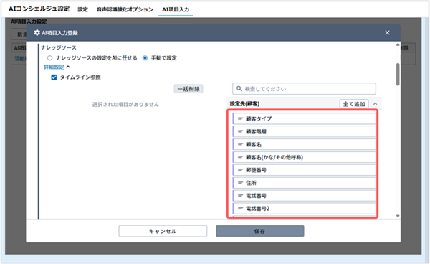Collapse the 設定先(顧客) list chevron

[x=375, y=104]
